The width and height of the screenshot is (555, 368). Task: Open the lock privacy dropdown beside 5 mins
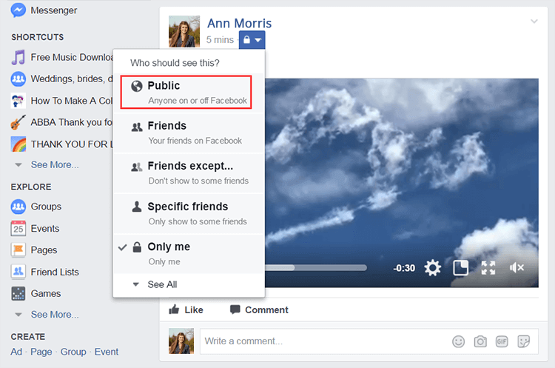(x=252, y=40)
